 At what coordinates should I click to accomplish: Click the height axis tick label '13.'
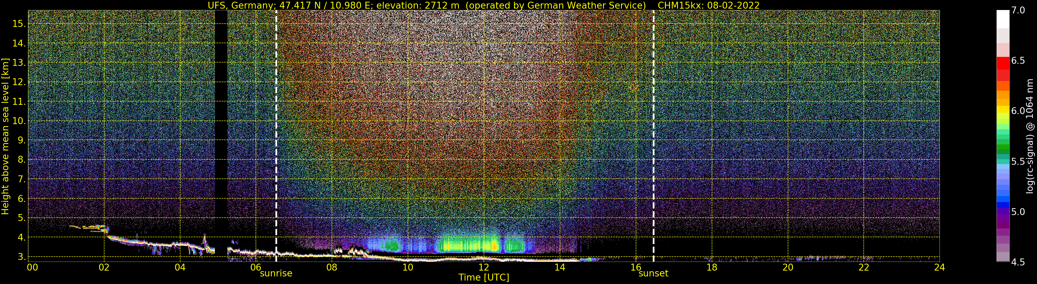[19, 63]
